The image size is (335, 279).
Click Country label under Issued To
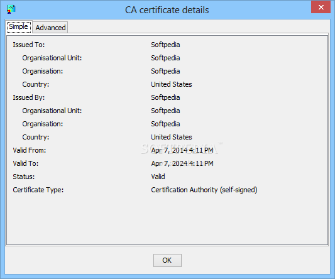coord(36,84)
